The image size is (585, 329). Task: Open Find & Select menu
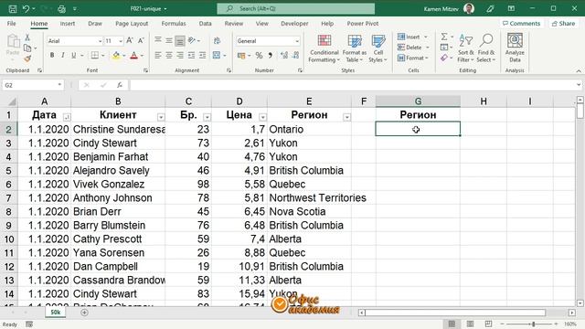pos(486,48)
